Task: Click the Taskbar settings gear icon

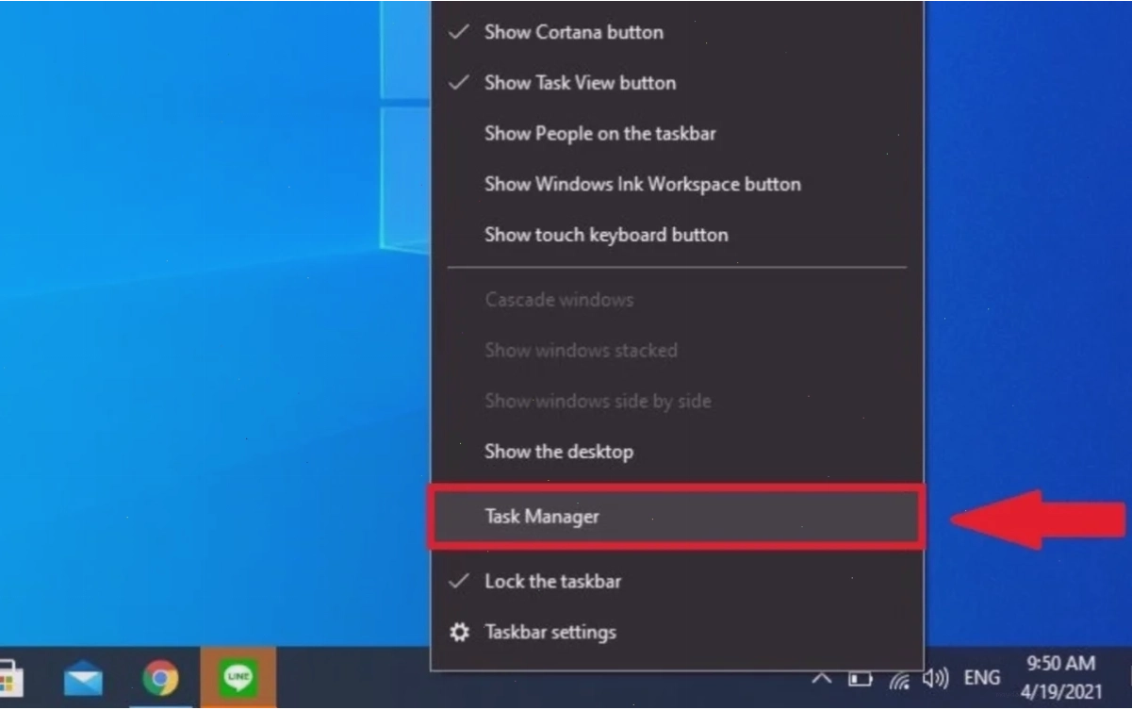Action: [459, 633]
